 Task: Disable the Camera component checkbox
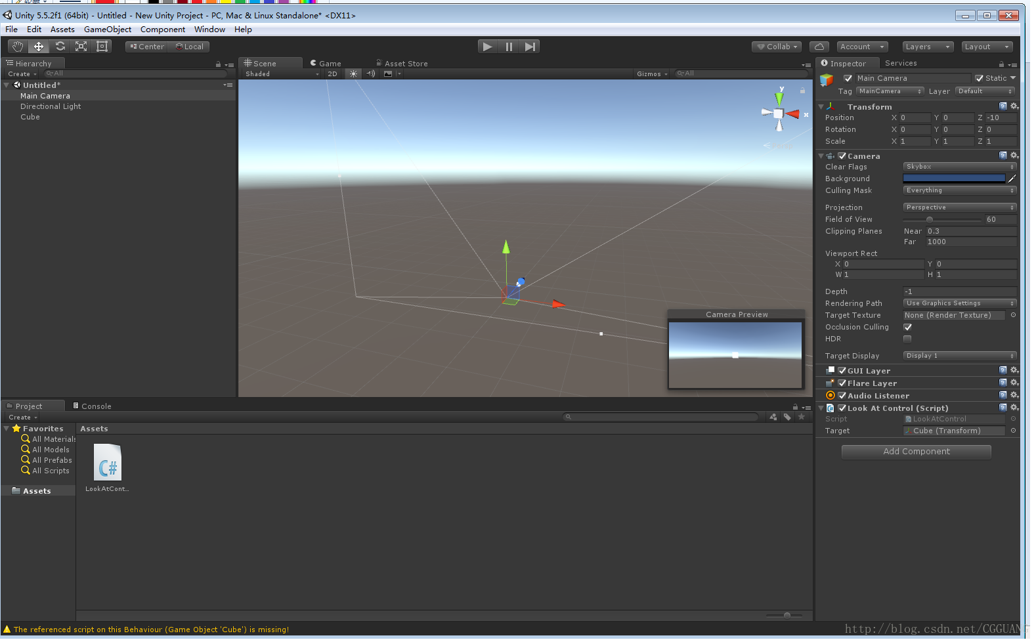click(x=842, y=156)
